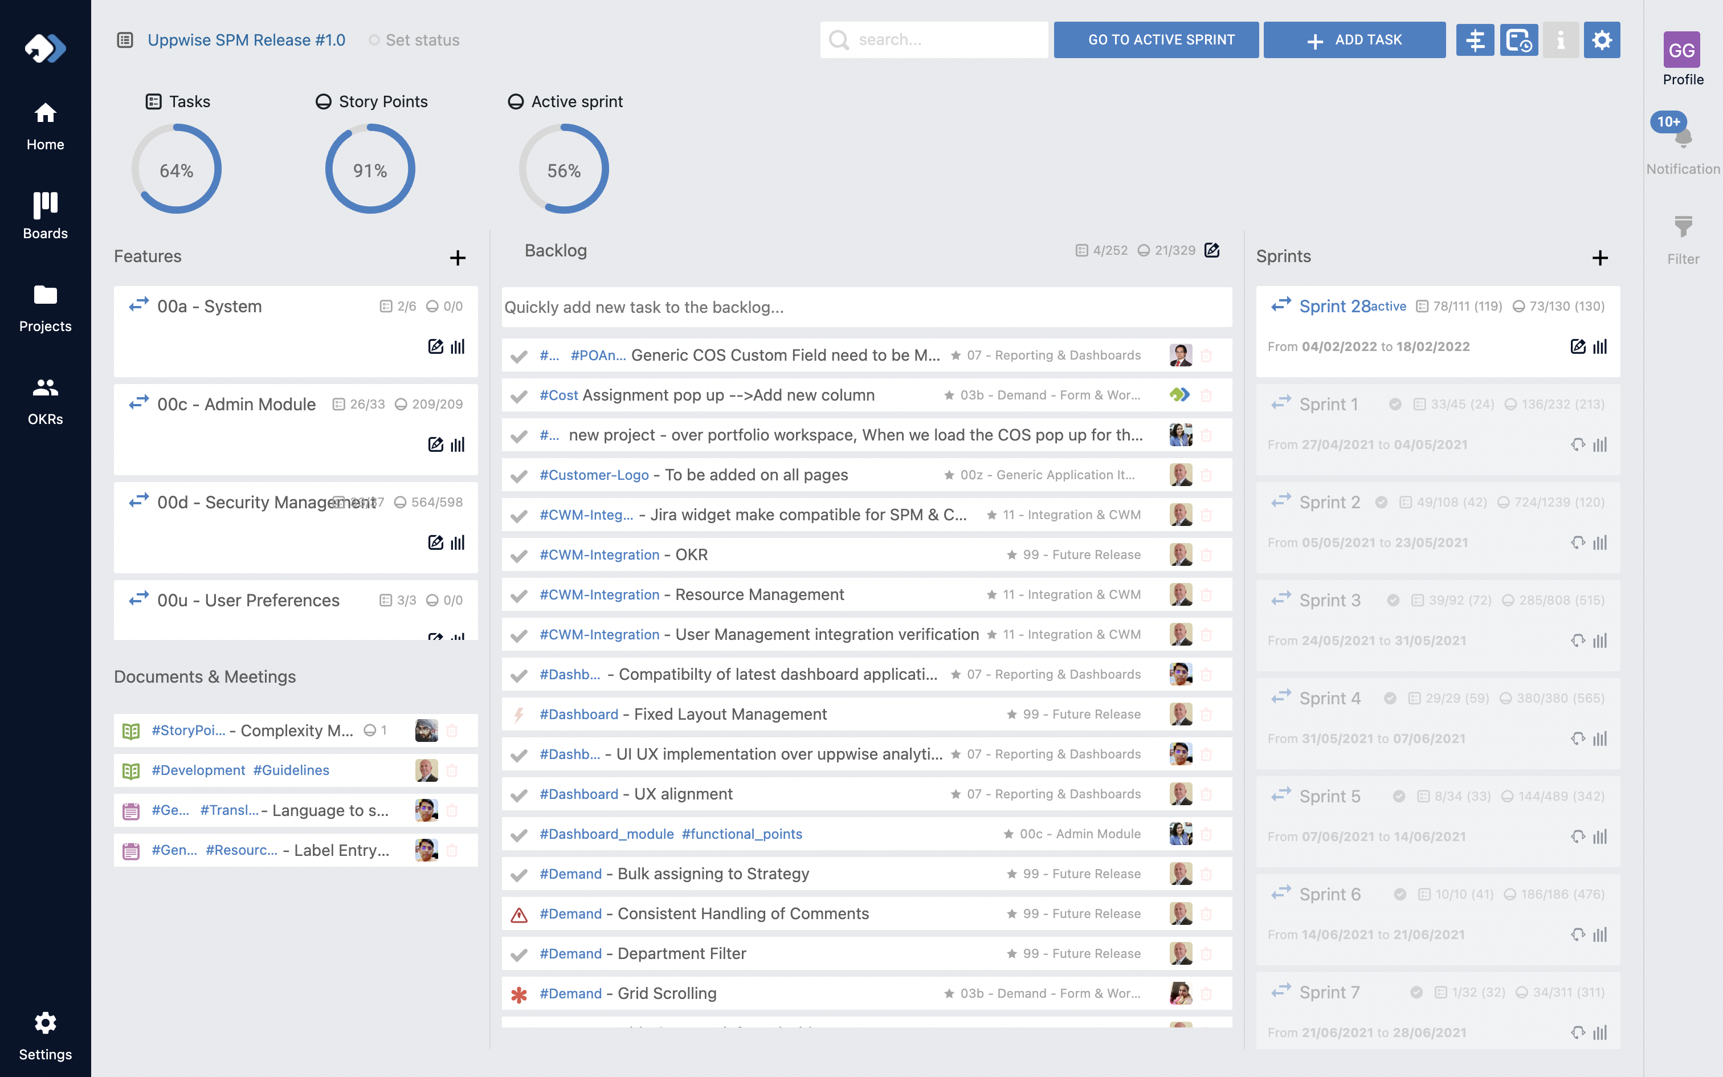
Task: Click the edit icon beside Backlog counts
Action: 1212,250
